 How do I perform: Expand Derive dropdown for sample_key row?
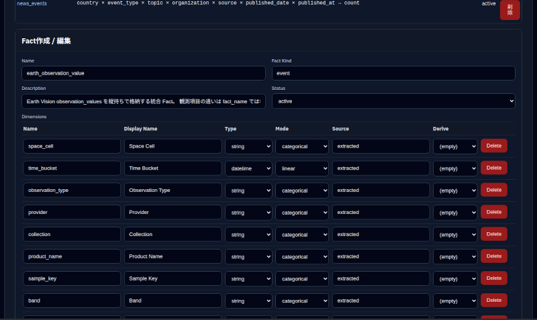(x=455, y=279)
